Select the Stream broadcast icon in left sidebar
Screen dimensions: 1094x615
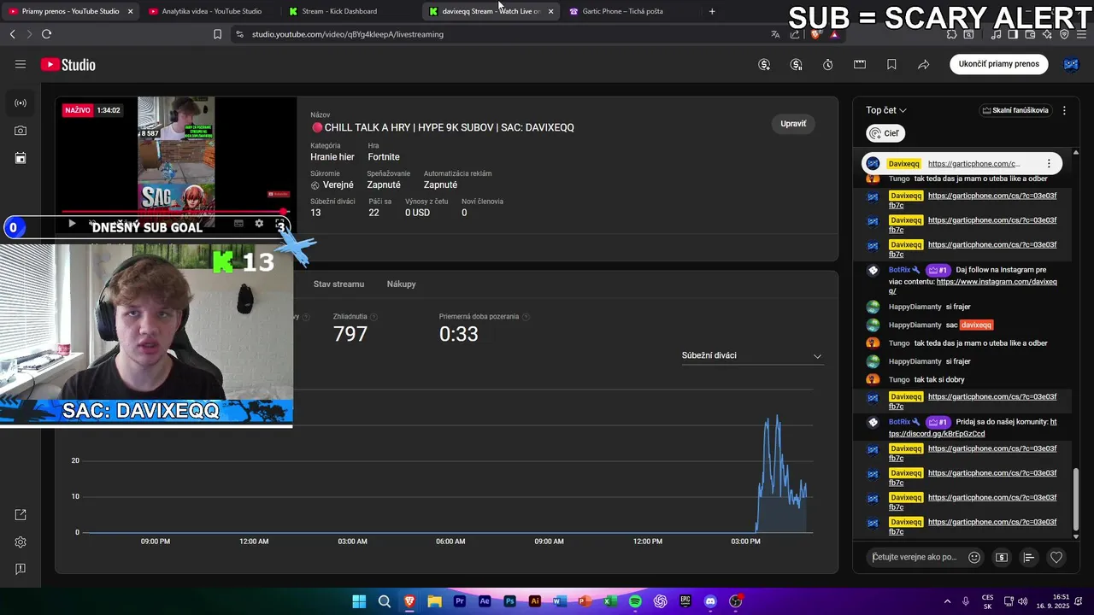[x=21, y=103]
